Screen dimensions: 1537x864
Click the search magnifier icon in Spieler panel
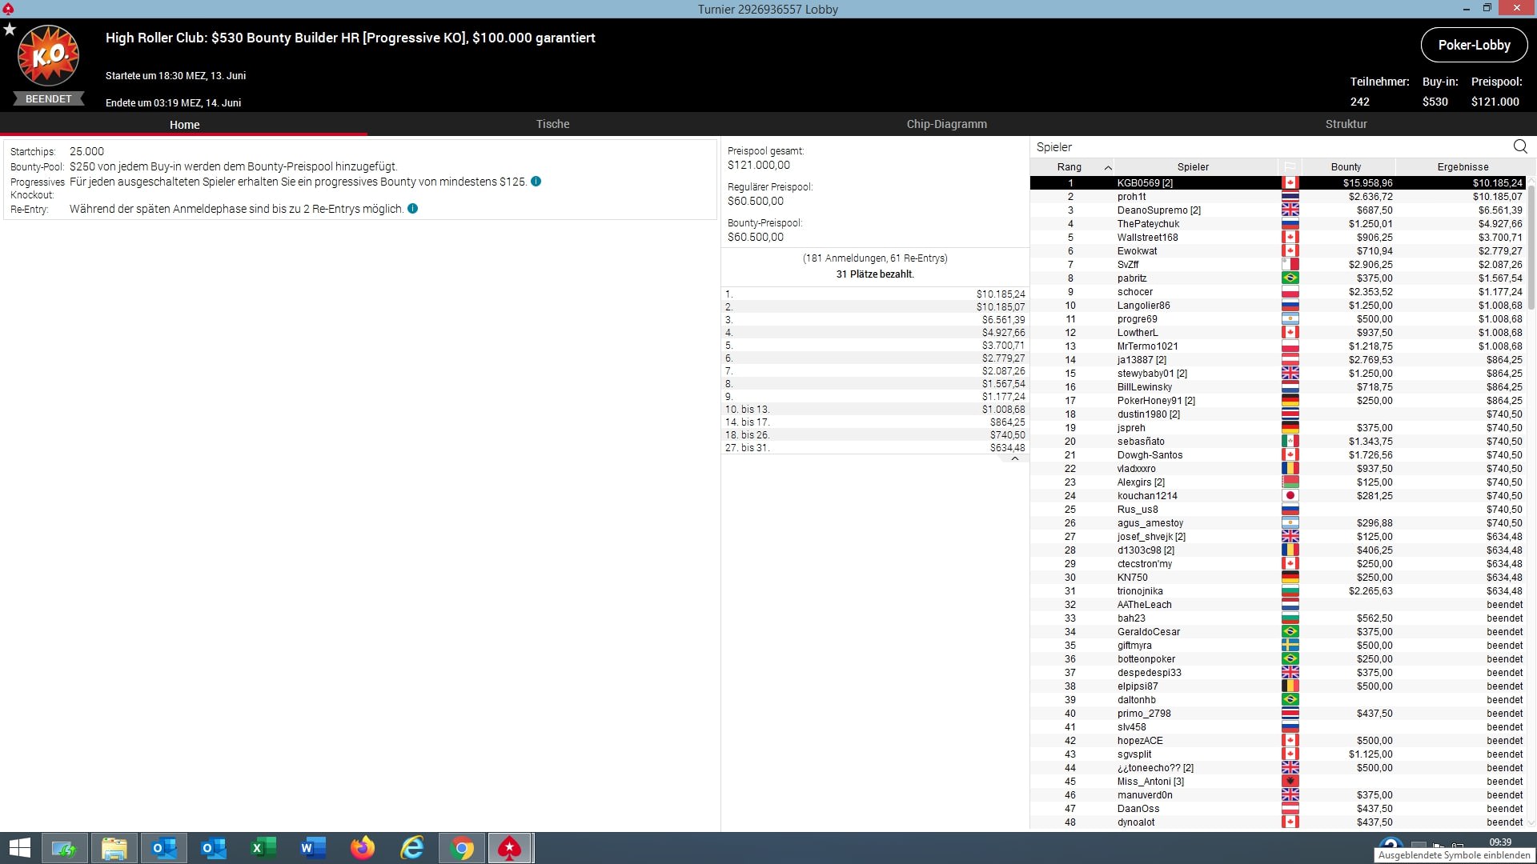[x=1519, y=146]
